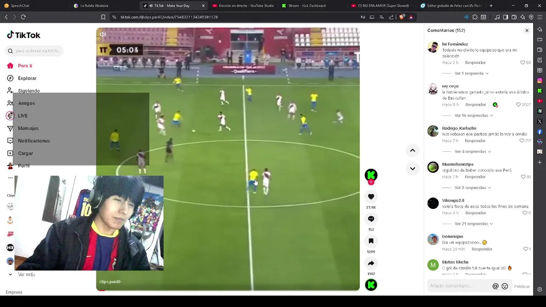Click the TikTok search field
The width and height of the screenshot is (546, 307).
(x=35, y=51)
